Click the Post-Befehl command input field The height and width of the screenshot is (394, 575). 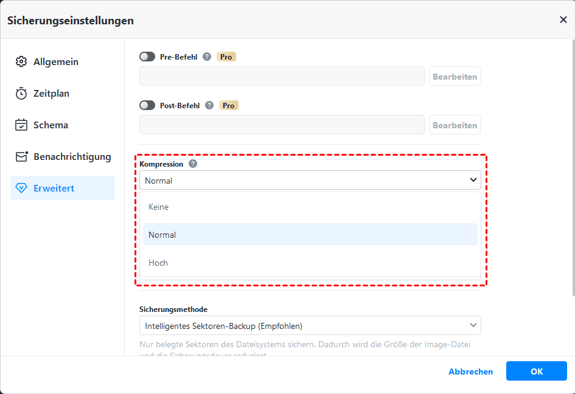click(282, 125)
